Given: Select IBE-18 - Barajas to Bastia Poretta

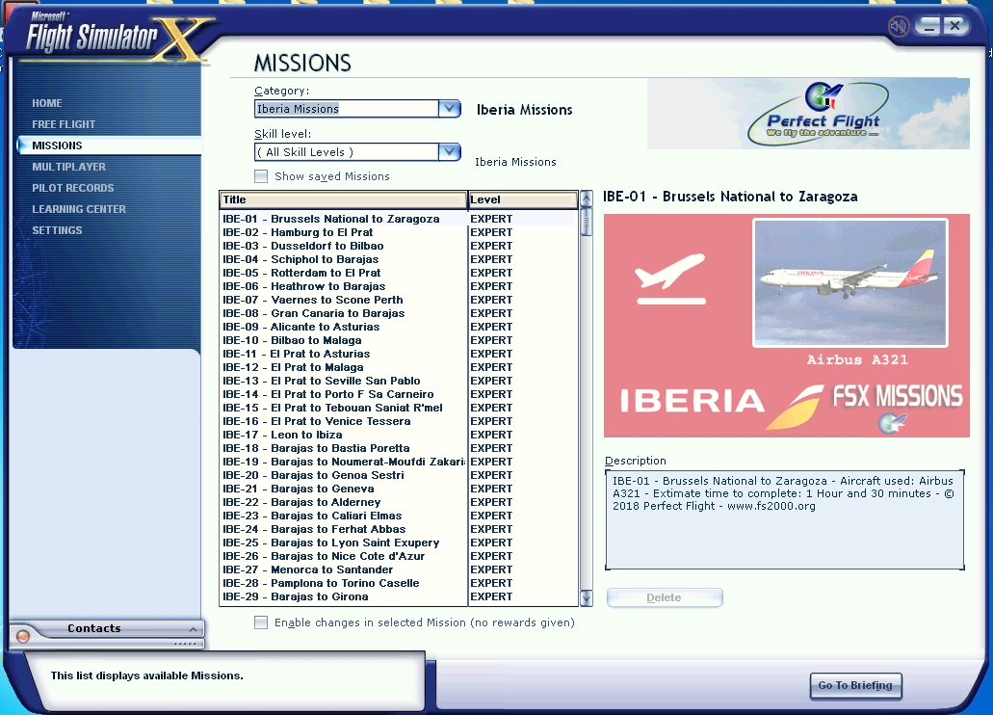Looking at the screenshot, I should (399, 448).
